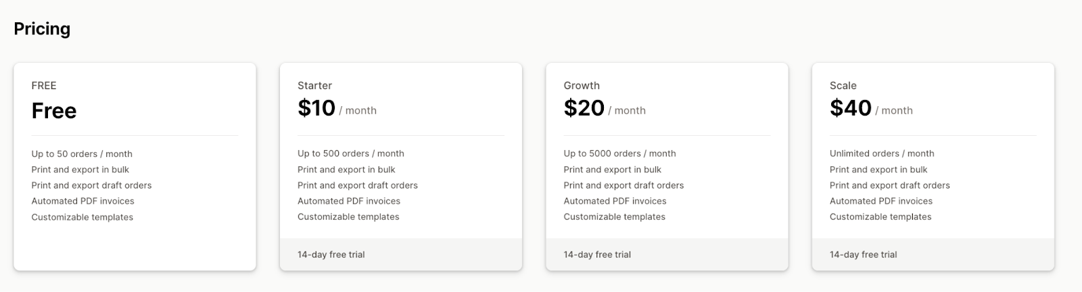Screen dimensions: 1082x292
Task: Select the Free pricing plan card
Action: pos(135,166)
